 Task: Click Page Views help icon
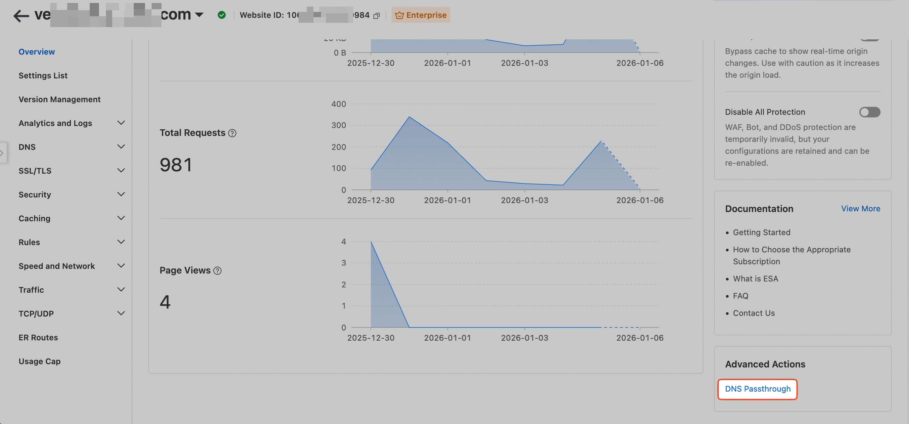pyautogui.click(x=217, y=271)
